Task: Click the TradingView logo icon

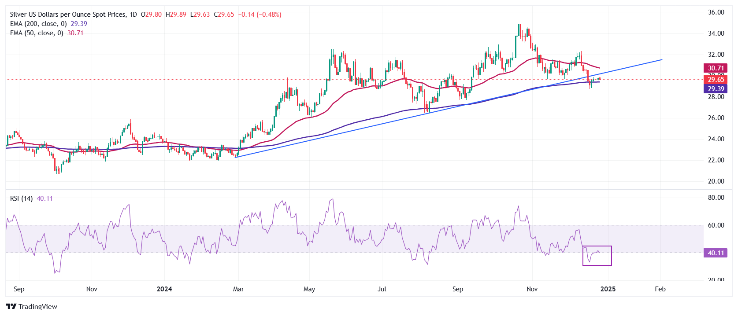Action: point(11,307)
